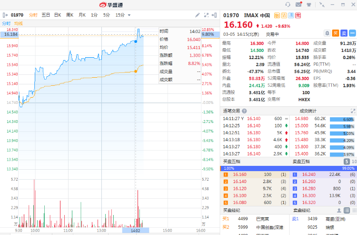Toggle the 分时 line legend
The height and width of the screenshot is (235, 357).
[6, 23]
